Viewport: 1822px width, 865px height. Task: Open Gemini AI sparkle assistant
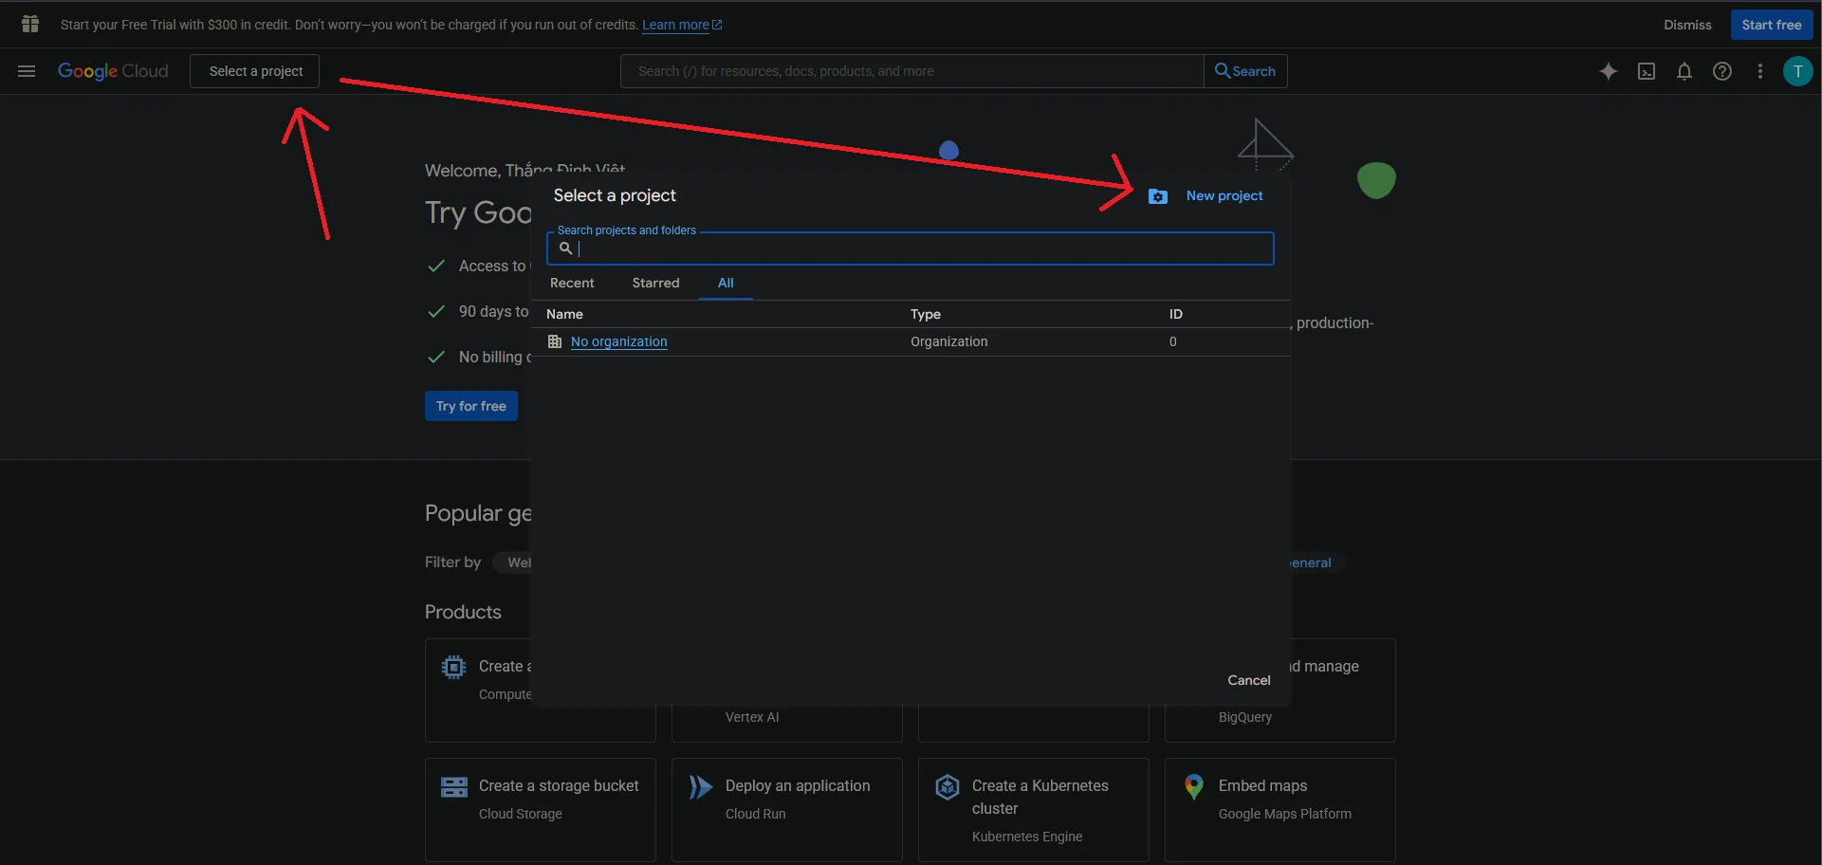point(1609,71)
